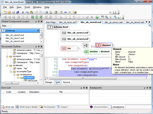Open Print Preview magnifier icon

click(50, 12)
